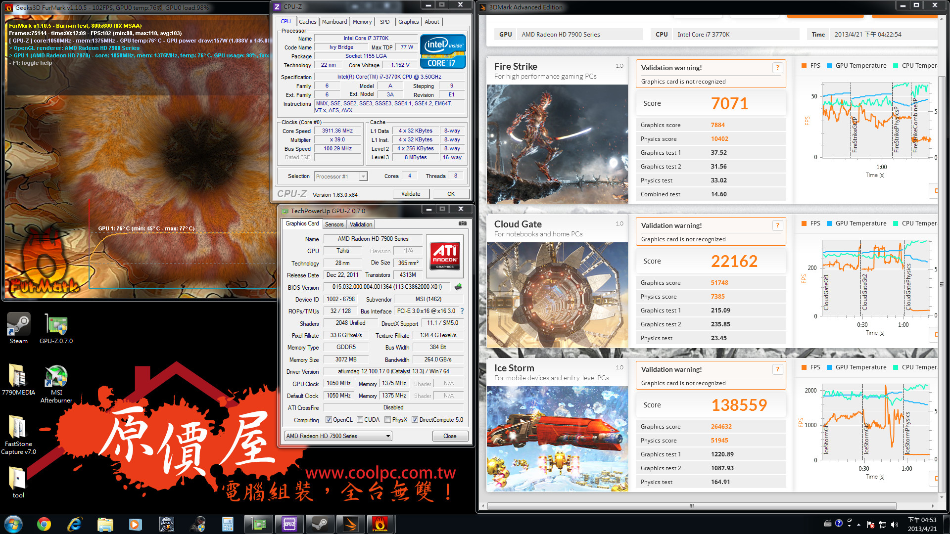Open the About tab in CPU-Z
The width and height of the screenshot is (950, 534).
[432, 22]
